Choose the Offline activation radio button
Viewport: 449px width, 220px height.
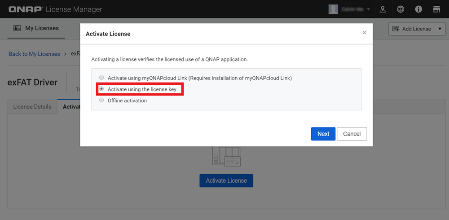(101, 101)
